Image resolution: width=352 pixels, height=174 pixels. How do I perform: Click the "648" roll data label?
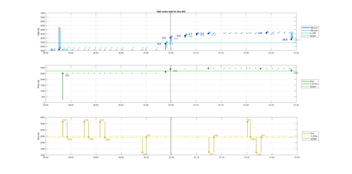click(x=216, y=135)
